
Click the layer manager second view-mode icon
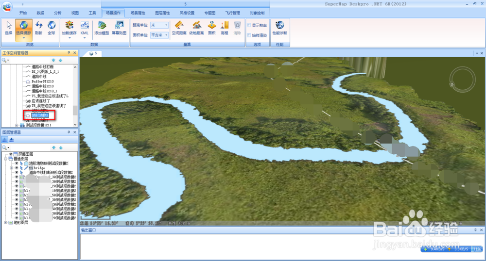click(12, 140)
